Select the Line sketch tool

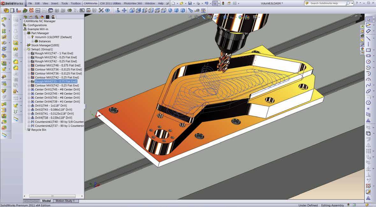[x=368, y=38]
